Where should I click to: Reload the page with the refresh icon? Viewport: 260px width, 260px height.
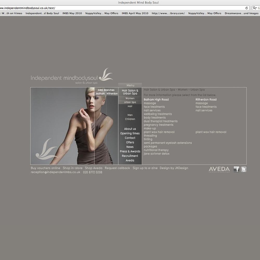pyautogui.click(x=247, y=8)
